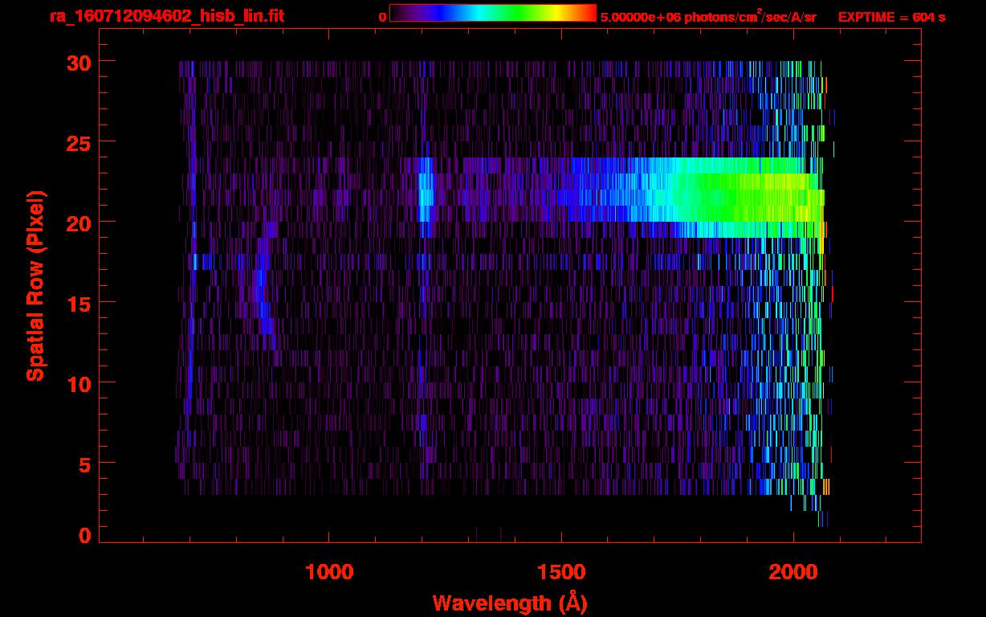Click the Spatial Row (Pixel) axis title
This screenshot has height=617, width=986.
(x=36, y=285)
